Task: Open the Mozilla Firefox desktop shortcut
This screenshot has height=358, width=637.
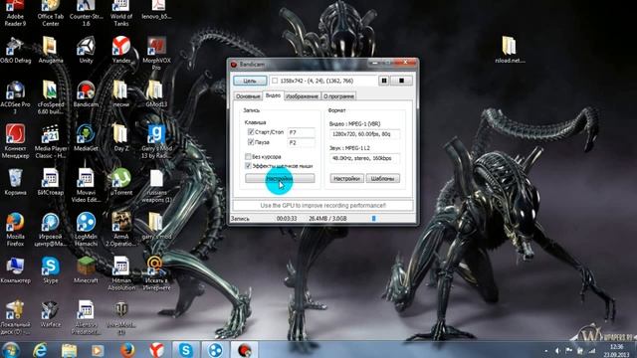Action: (x=15, y=230)
